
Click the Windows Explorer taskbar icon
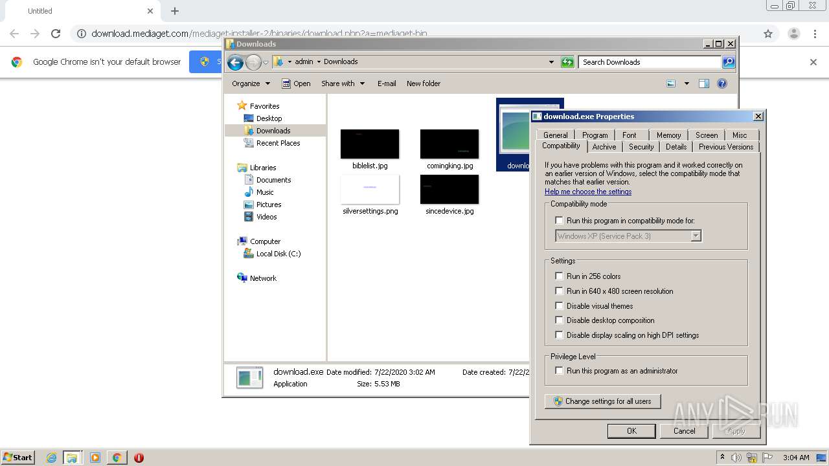click(72, 458)
